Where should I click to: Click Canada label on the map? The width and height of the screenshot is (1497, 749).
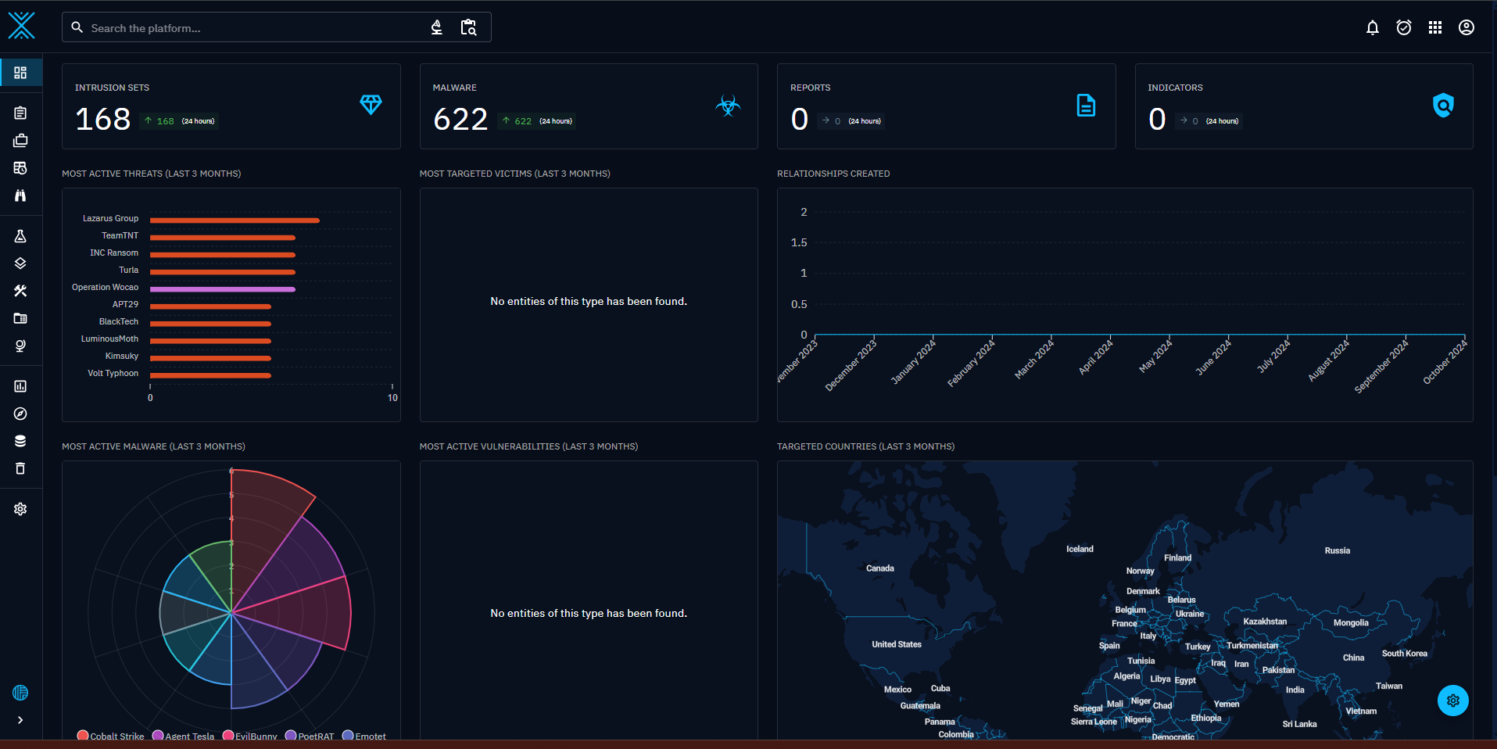pos(880,568)
